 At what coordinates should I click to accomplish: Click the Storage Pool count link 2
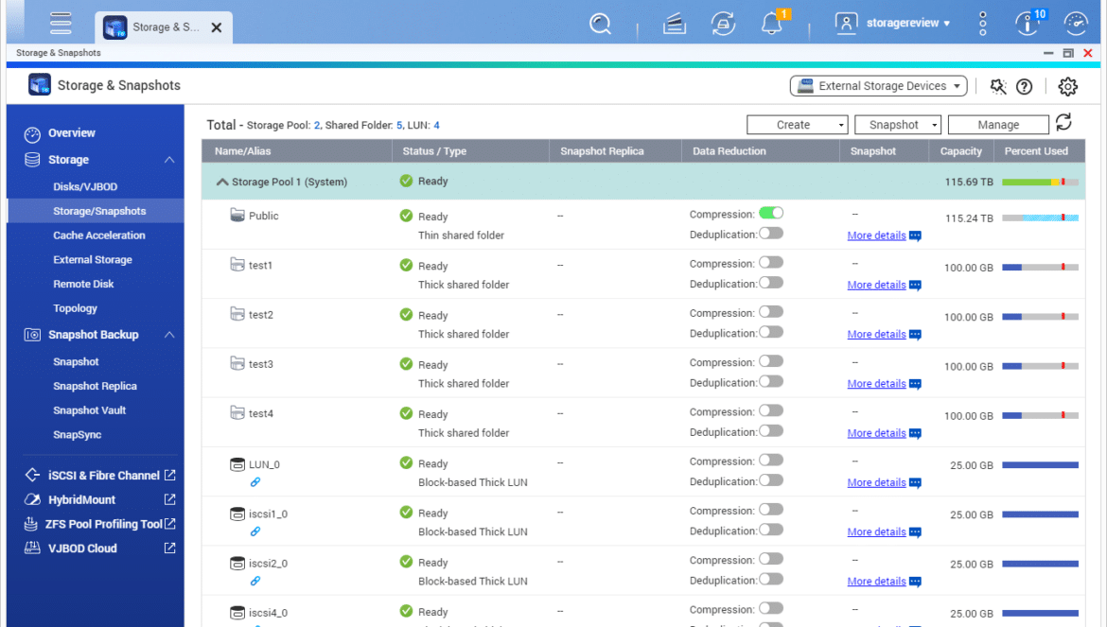(317, 126)
